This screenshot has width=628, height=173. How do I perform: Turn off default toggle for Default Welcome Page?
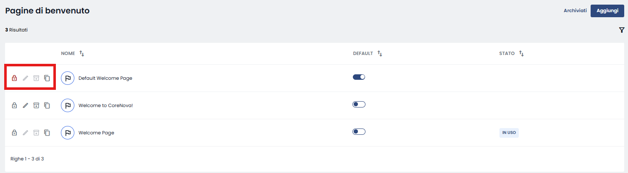pos(359,77)
